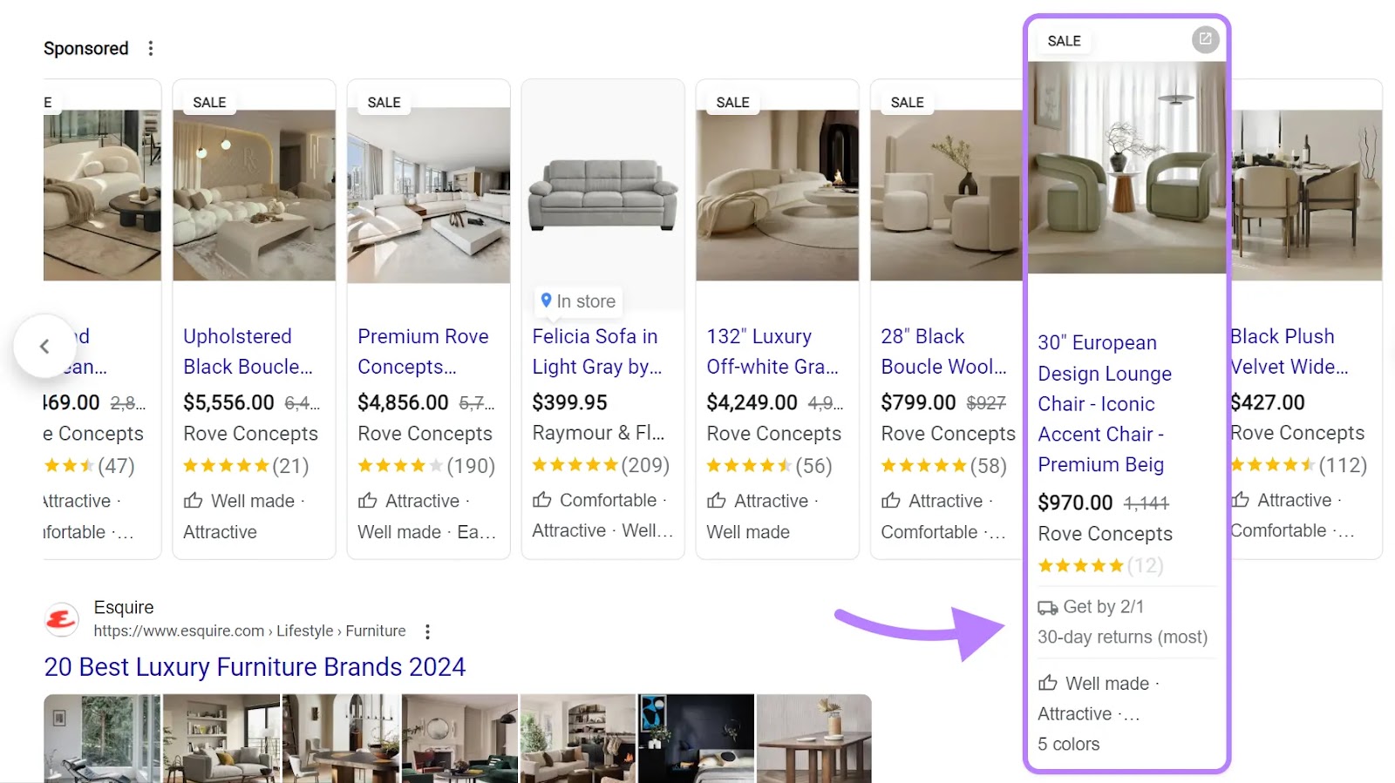Screen dimensions: 1395x783
Task: Open the 28" Black Boucle Wool product link
Action: pyautogui.click(x=943, y=351)
